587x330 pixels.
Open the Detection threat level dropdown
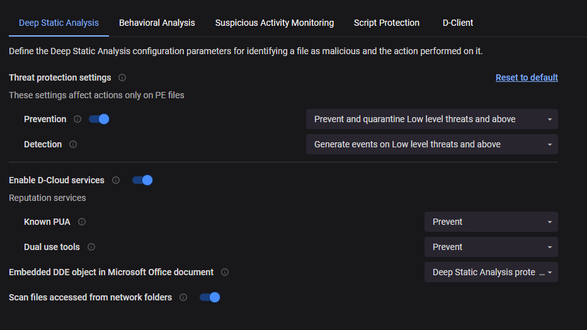point(431,144)
